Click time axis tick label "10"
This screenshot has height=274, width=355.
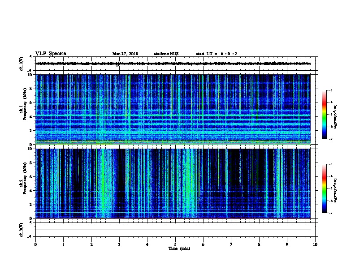315,244
